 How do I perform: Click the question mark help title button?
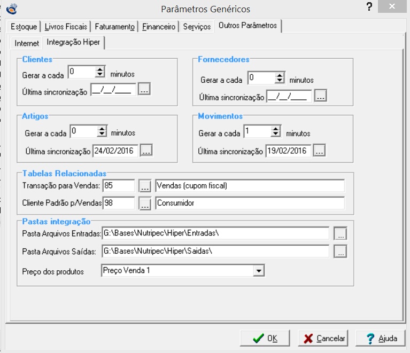[x=369, y=6]
